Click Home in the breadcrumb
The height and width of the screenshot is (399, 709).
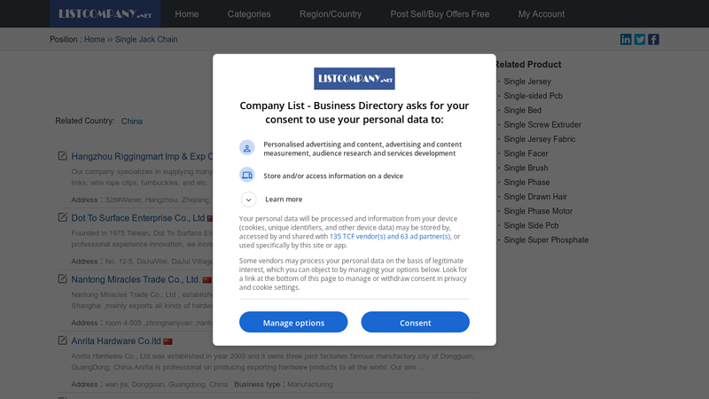point(95,39)
